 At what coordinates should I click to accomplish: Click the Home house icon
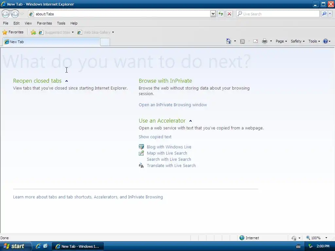[x=229, y=41]
